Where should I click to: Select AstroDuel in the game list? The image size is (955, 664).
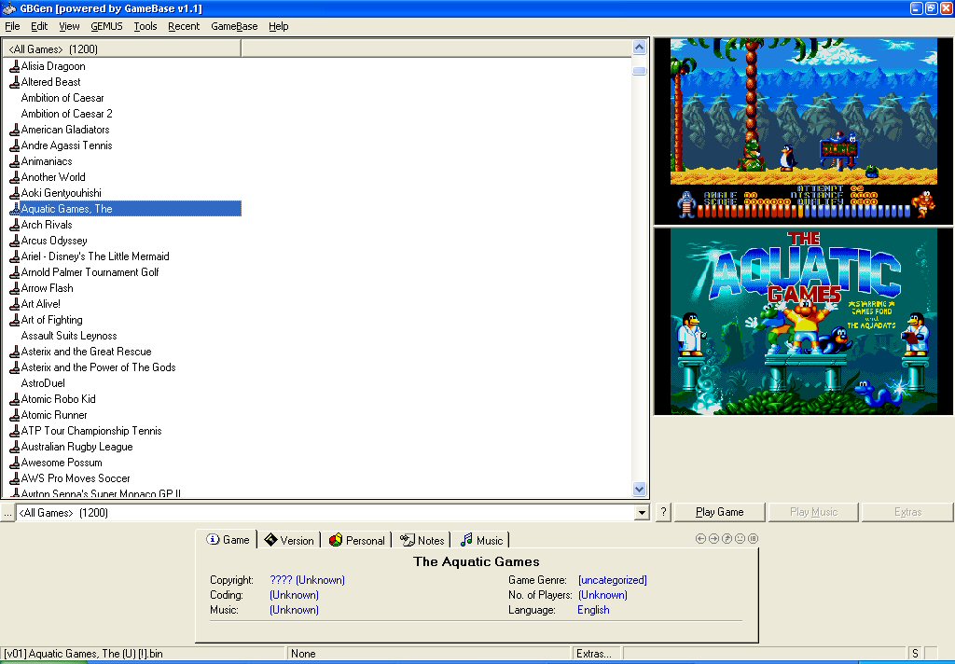click(43, 383)
